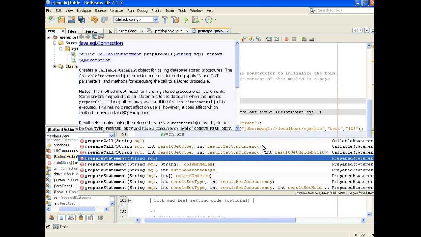Toggle Show Static Members in navigator
Screen dimensions: 421x237
pyautogui.click(x=71, y=218)
